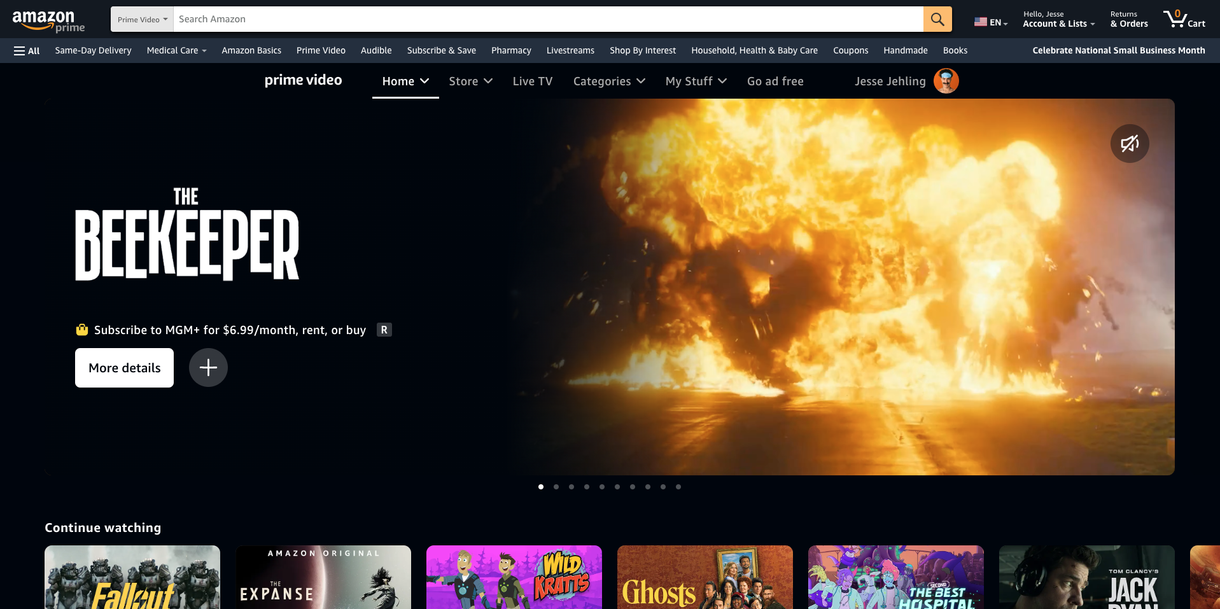Open the Wild Kratts thumbnail
Screen dimensions: 1220x609
pyautogui.click(x=514, y=577)
